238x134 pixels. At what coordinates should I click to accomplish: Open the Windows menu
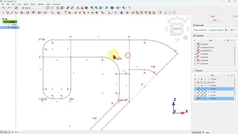(x=41, y=4)
